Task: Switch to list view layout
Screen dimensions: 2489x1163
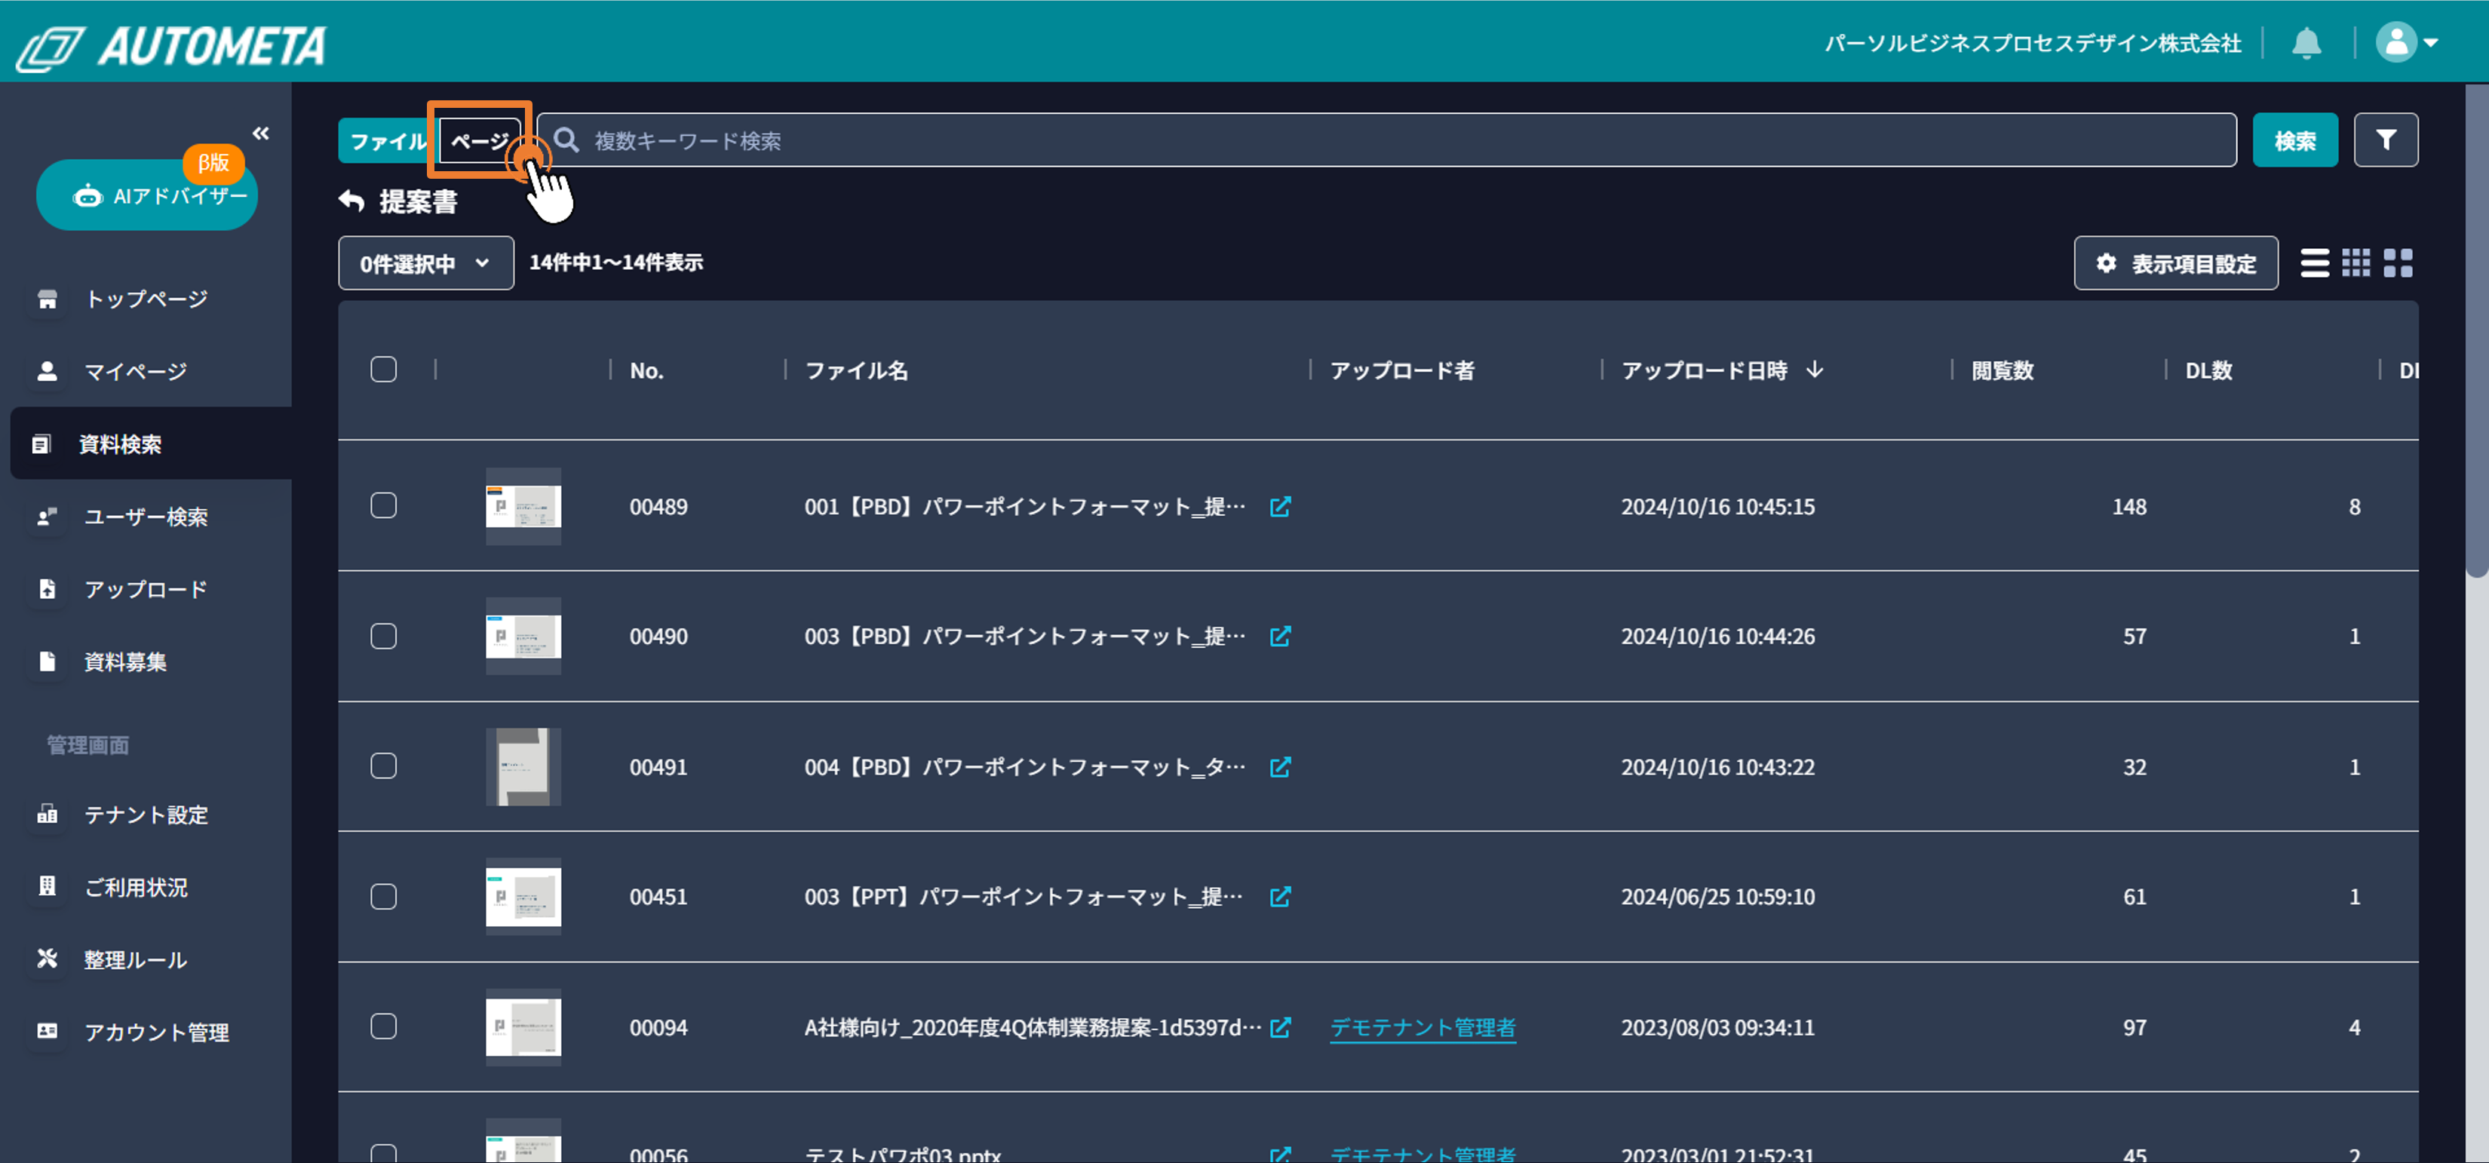Action: click(x=2314, y=264)
